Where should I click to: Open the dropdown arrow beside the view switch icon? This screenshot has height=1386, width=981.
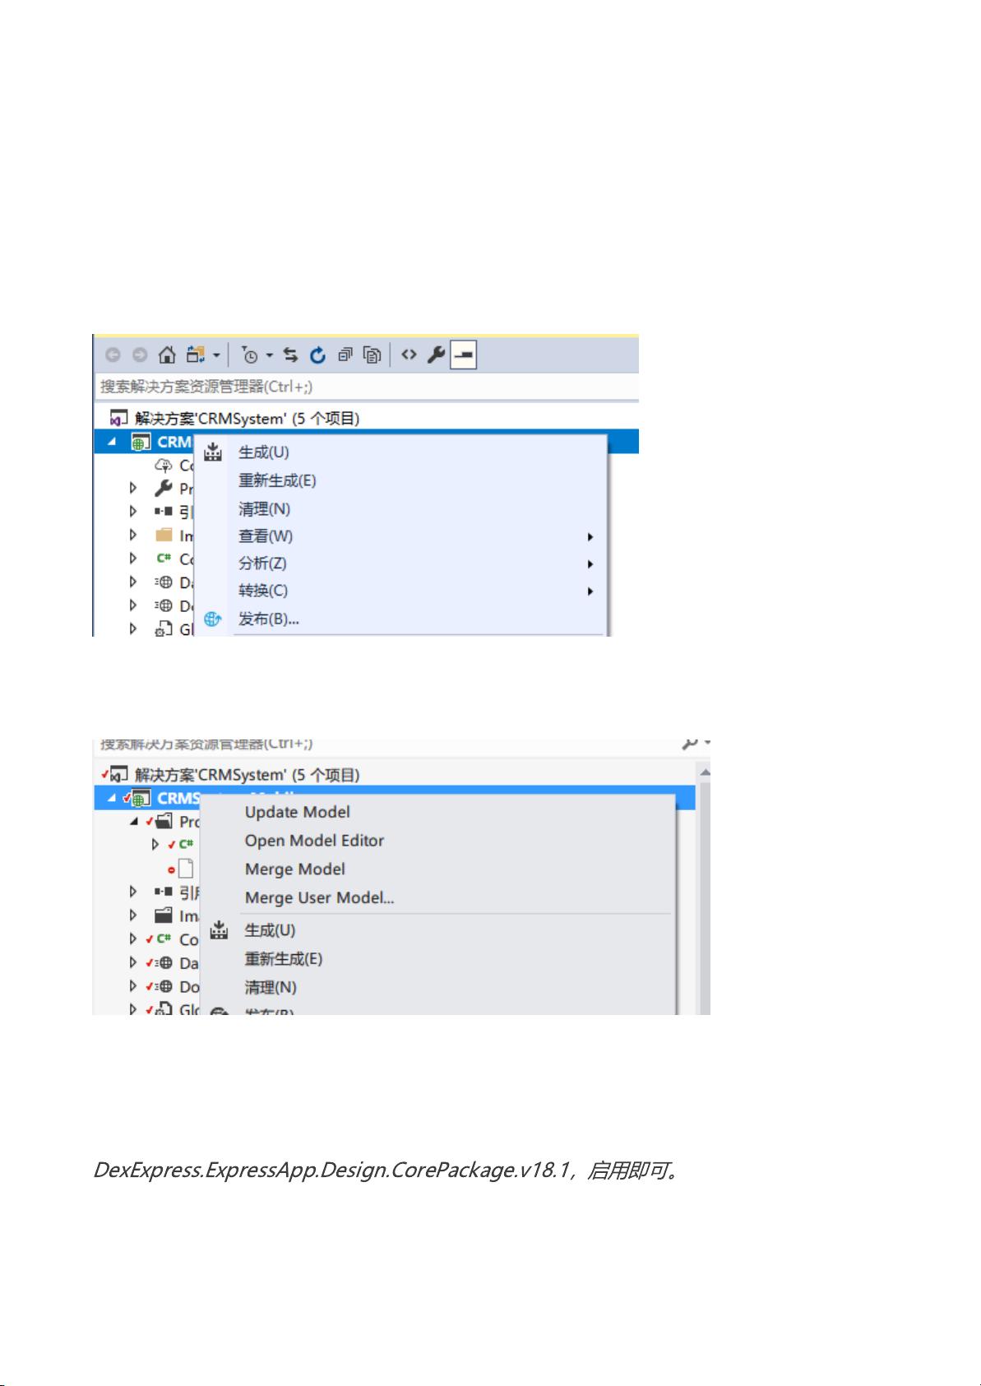coord(216,356)
